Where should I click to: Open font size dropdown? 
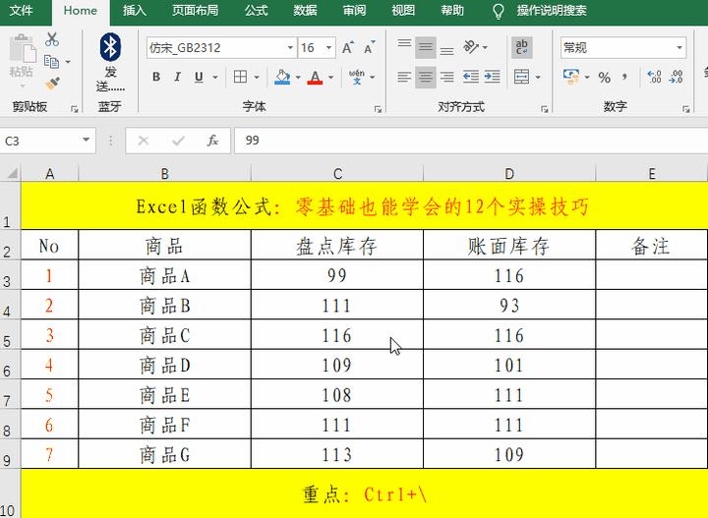coord(329,48)
